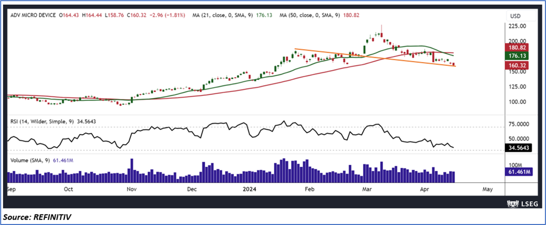Viewport: 546px width, 225px height.
Task: Click the Oct date label
Action: click(68, 189)
